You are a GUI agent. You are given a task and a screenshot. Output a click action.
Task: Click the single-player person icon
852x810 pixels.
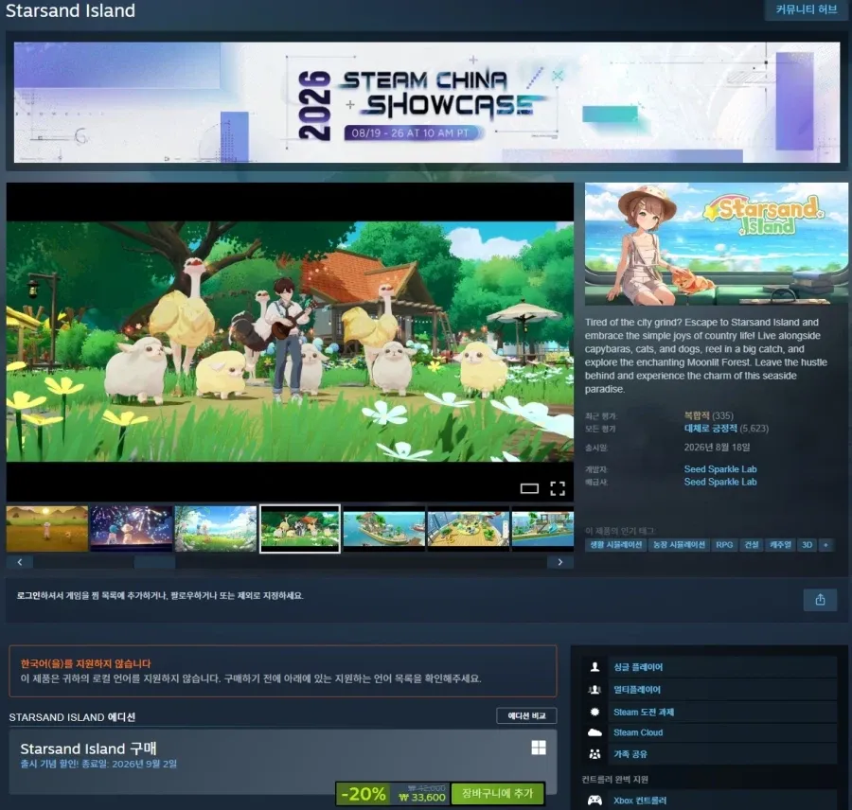point(595,667)
